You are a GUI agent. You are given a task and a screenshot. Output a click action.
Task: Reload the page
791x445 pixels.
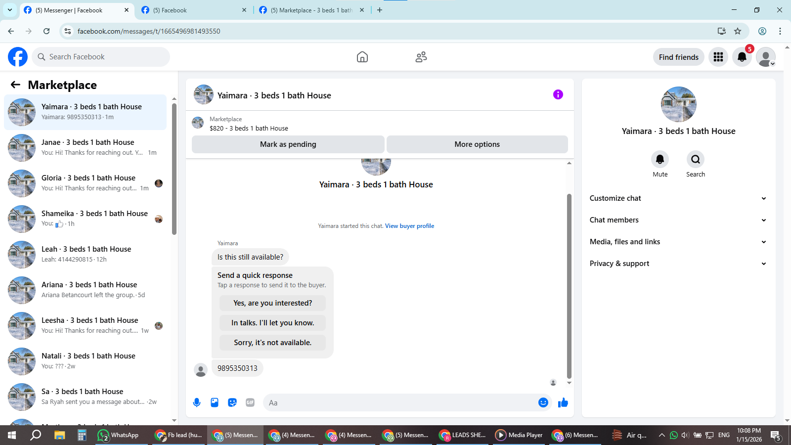46,31
